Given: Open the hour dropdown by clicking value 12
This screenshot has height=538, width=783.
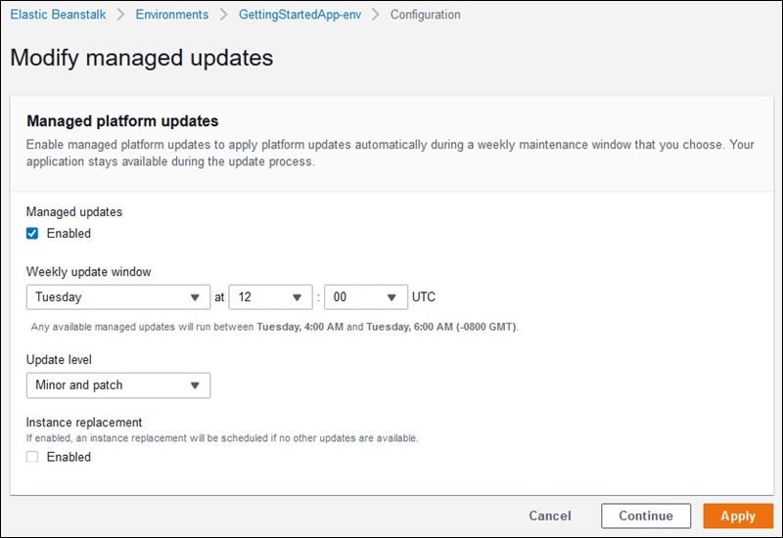Looking at the screenshot, I should click(248, 297).
